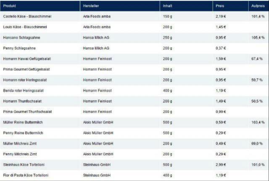Viewport: 269px width, 181px height.
Task: Click the Produkt column header
Action: tap(40, 6)
